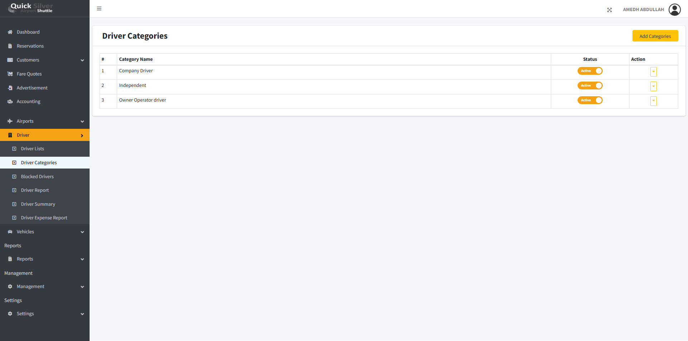Disable Owner Operator driver status switch
Image resolution: width=688 pixels, height=341 pixels.
[x=590, y=100]
